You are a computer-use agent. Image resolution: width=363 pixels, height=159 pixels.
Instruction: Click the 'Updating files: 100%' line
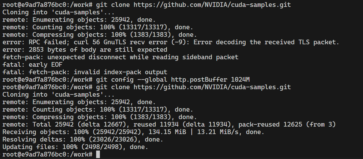point(75,147)
